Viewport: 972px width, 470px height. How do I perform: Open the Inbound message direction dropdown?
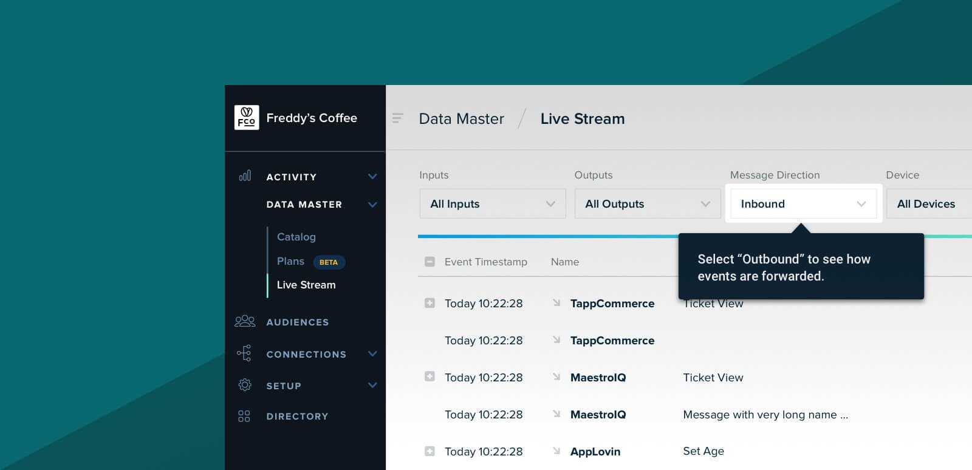coord(803,203)
